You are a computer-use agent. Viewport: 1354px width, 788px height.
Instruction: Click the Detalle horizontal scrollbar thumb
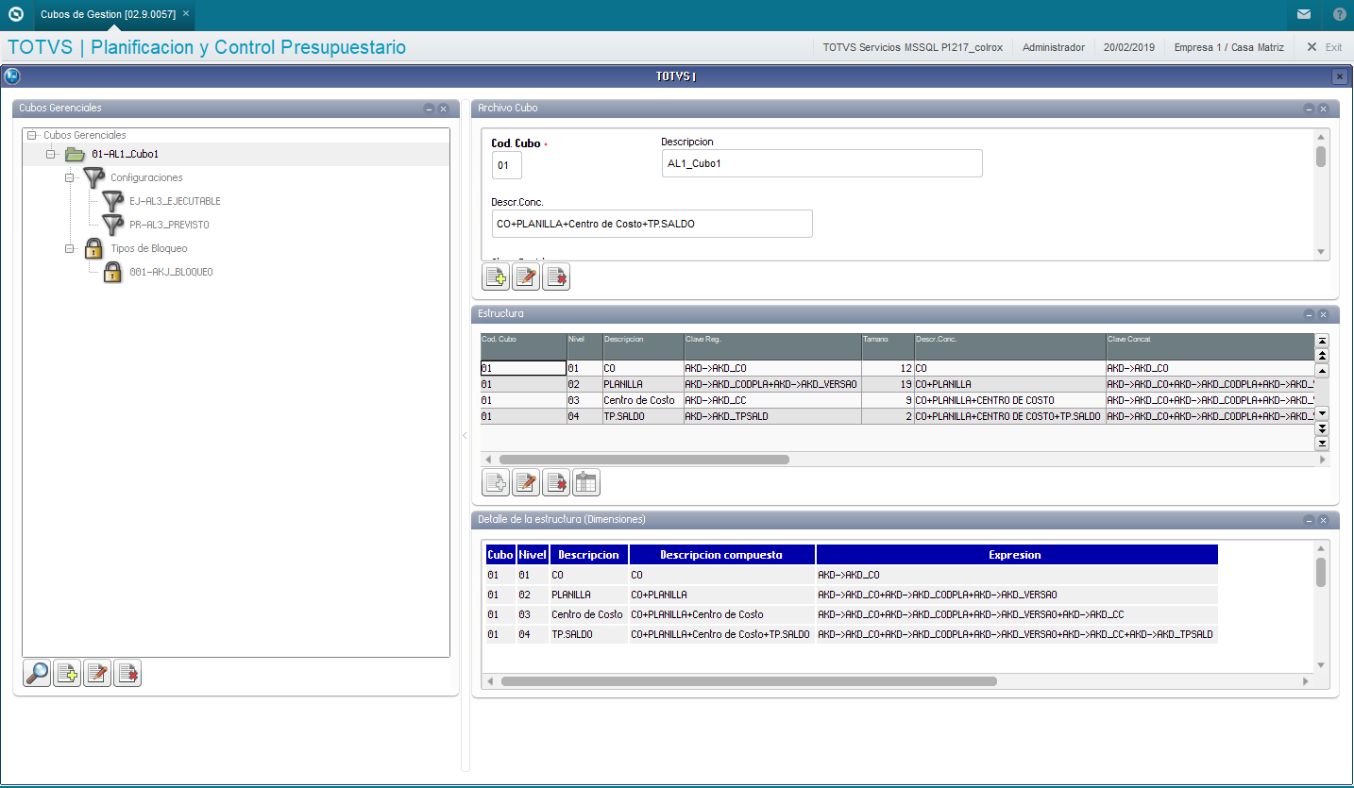pyautogui.click(x=749, y=680)
